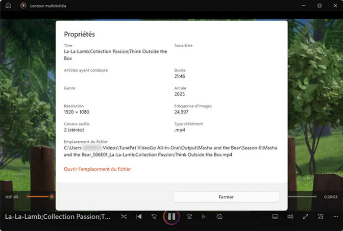
Task: Select the audio channels value 2 (stéréo)
Action: point(74,130)
